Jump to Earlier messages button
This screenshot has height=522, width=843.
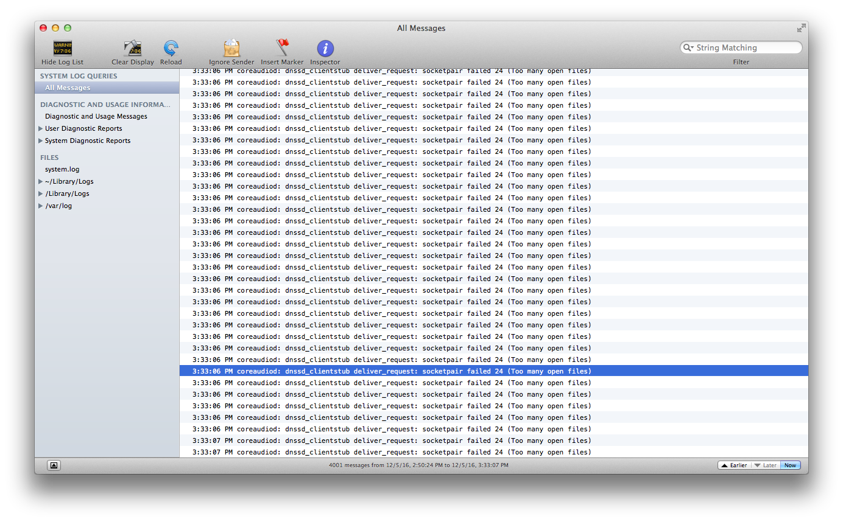[x=735, y=465]
